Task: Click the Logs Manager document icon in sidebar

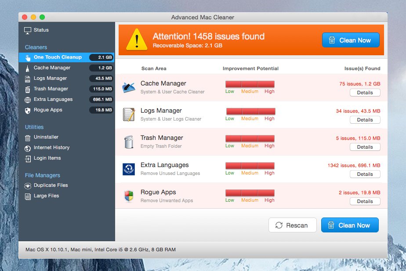Action: click(27, 79)
